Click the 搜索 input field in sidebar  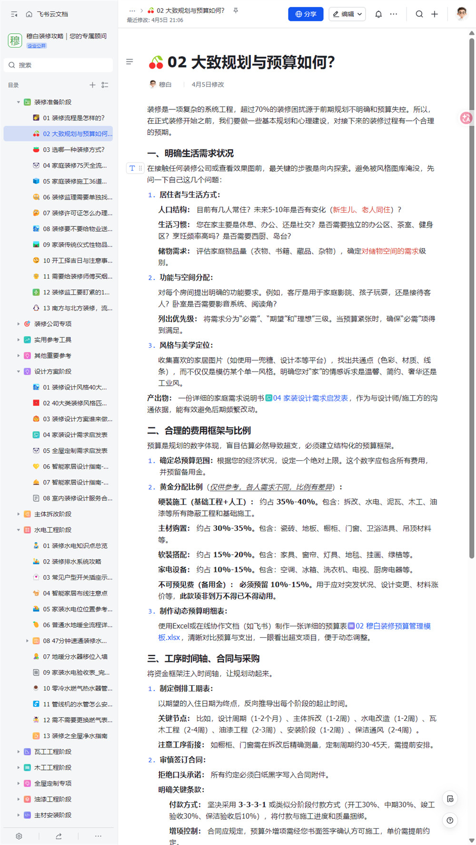[58, 65]
